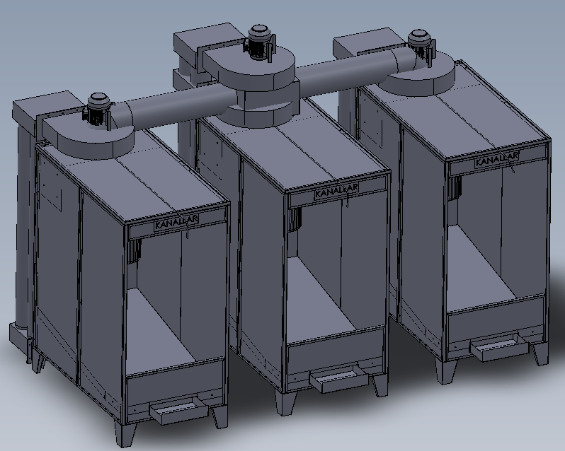Click the duct pipe joining middle and right blowers

346,72
